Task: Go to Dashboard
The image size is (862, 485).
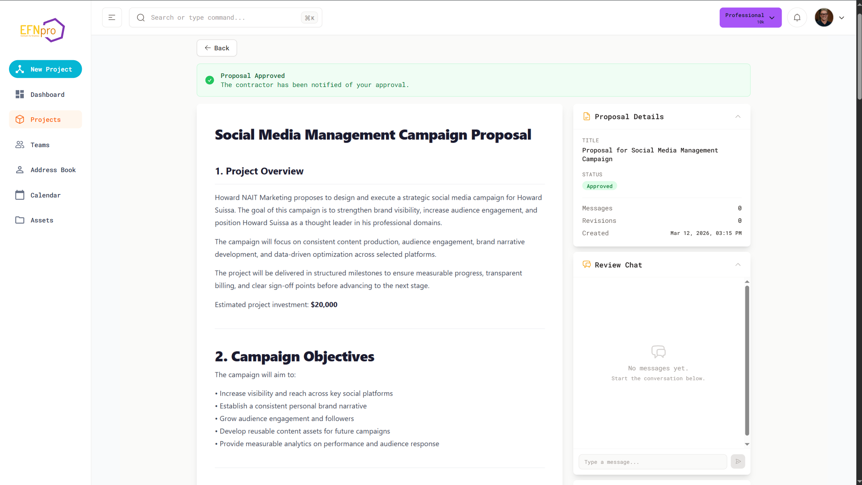Action: pos(45,95)
